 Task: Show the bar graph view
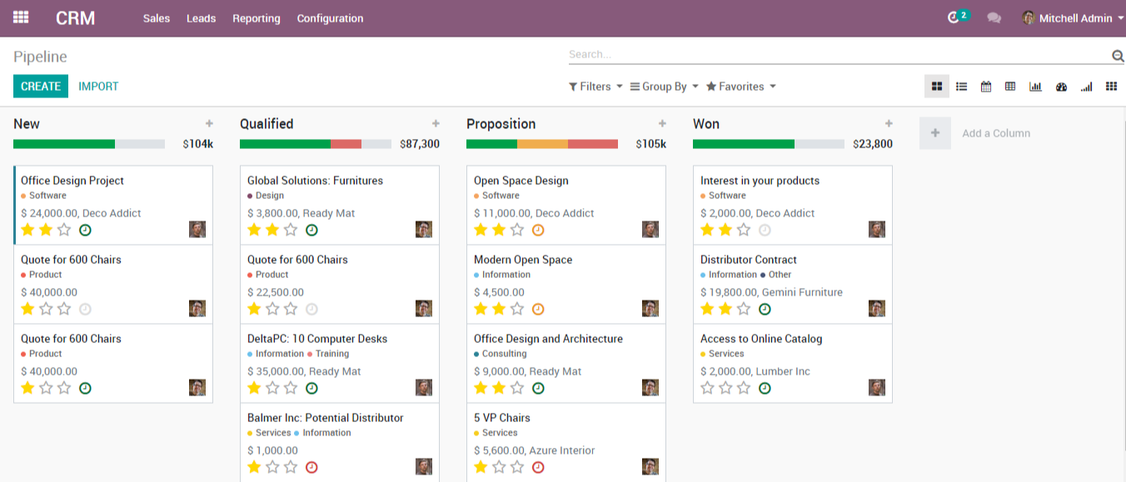[1035, 87]
